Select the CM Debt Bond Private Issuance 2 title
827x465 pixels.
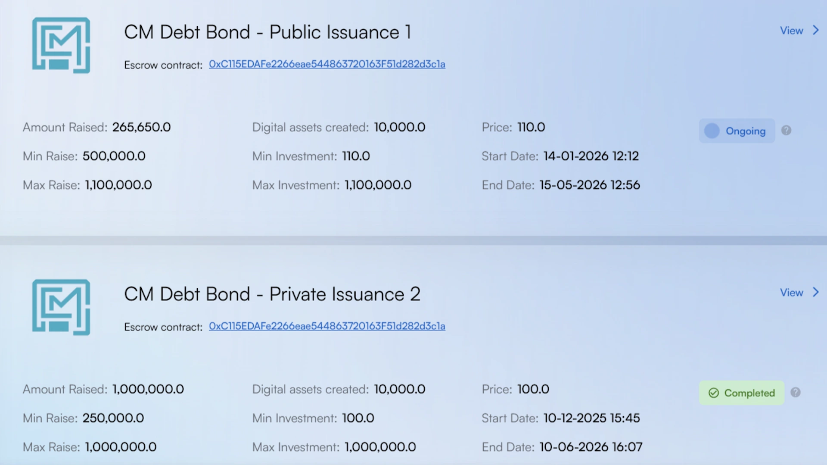(x=272, y=293)
